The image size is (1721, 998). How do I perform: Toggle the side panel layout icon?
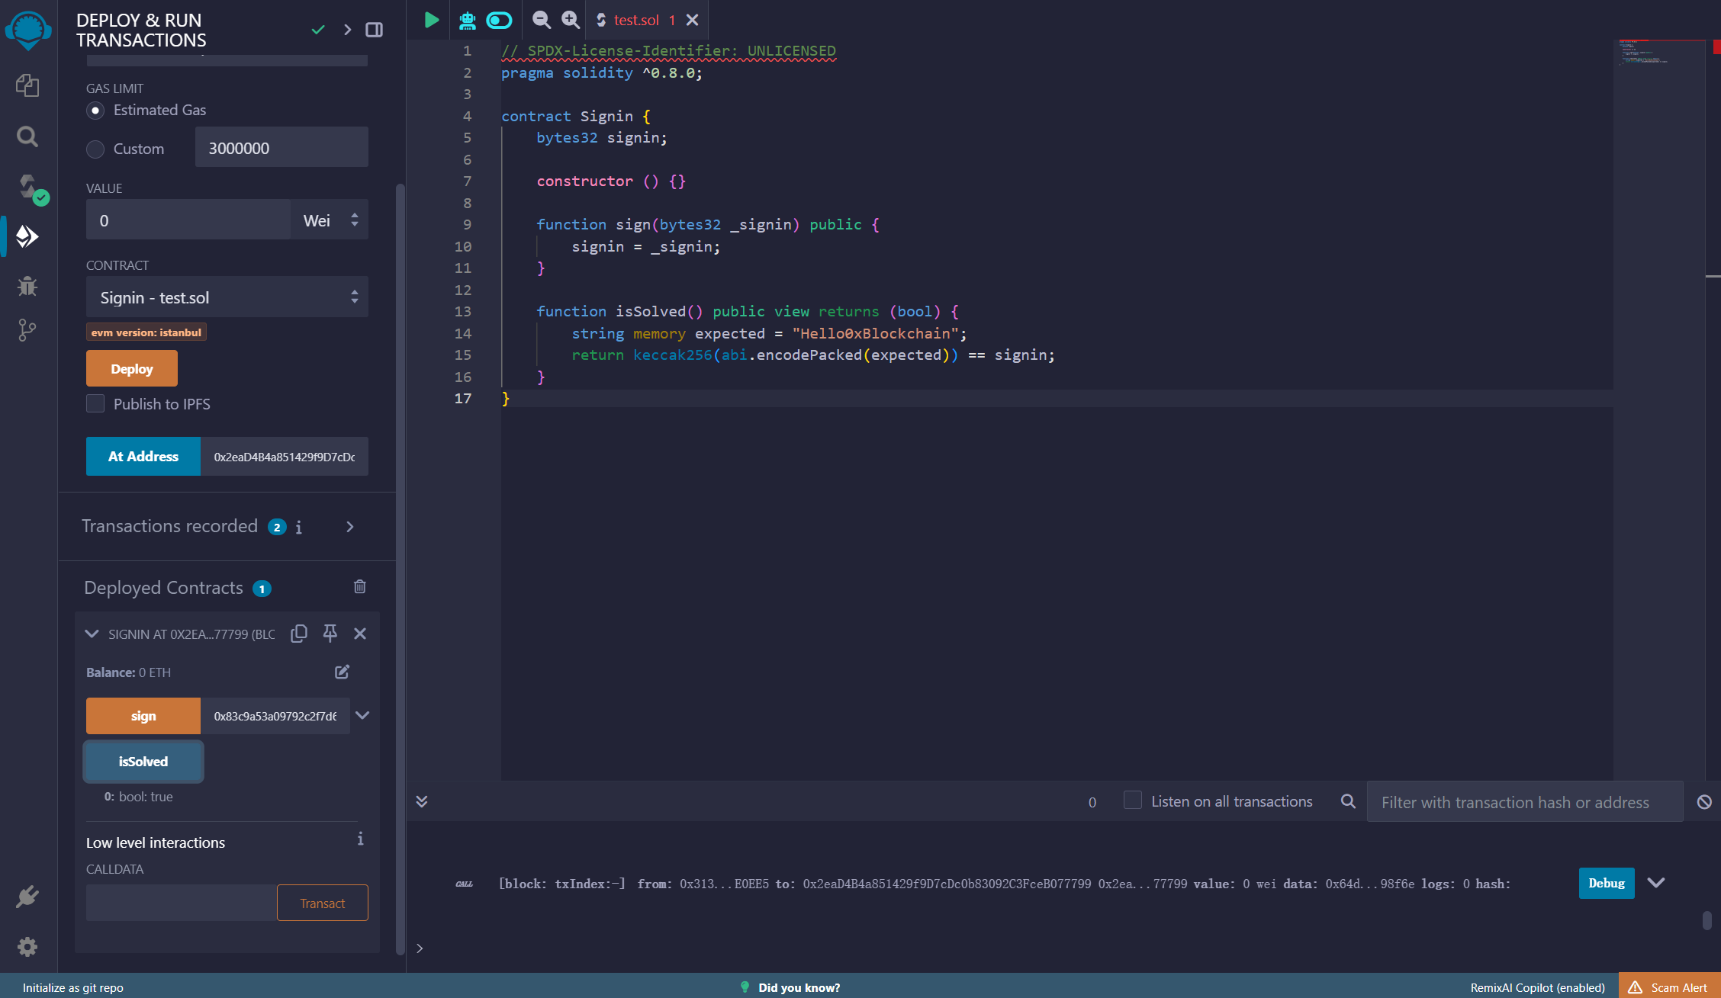point(374,30)
